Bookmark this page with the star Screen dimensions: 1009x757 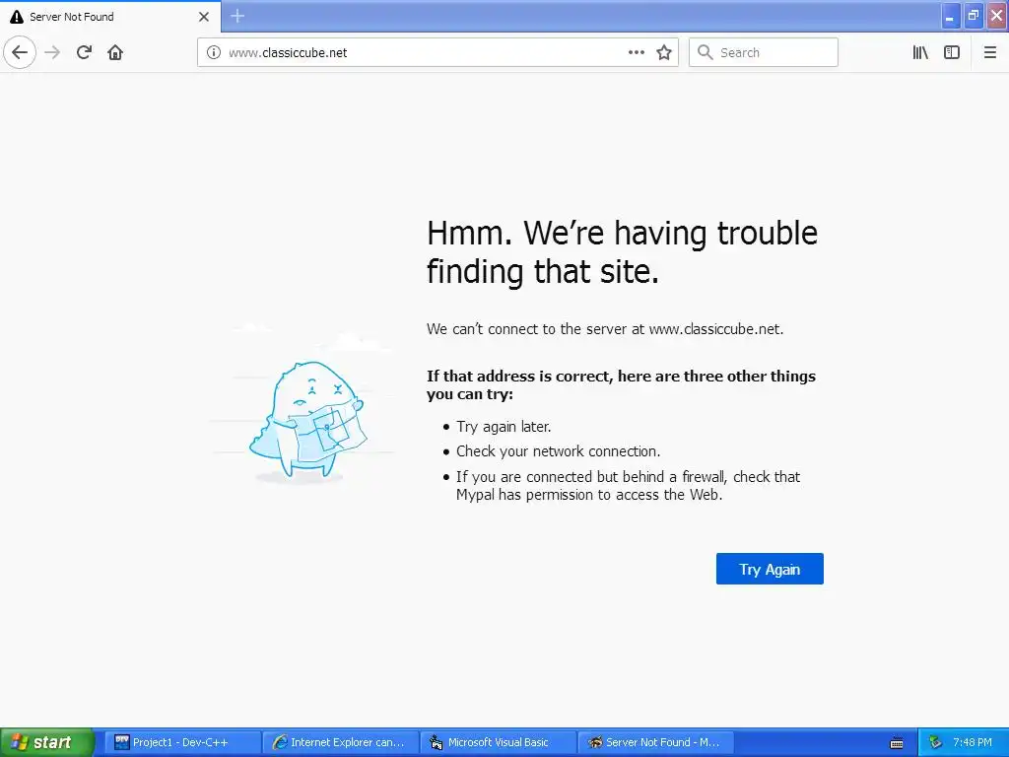tap(664, 52)
